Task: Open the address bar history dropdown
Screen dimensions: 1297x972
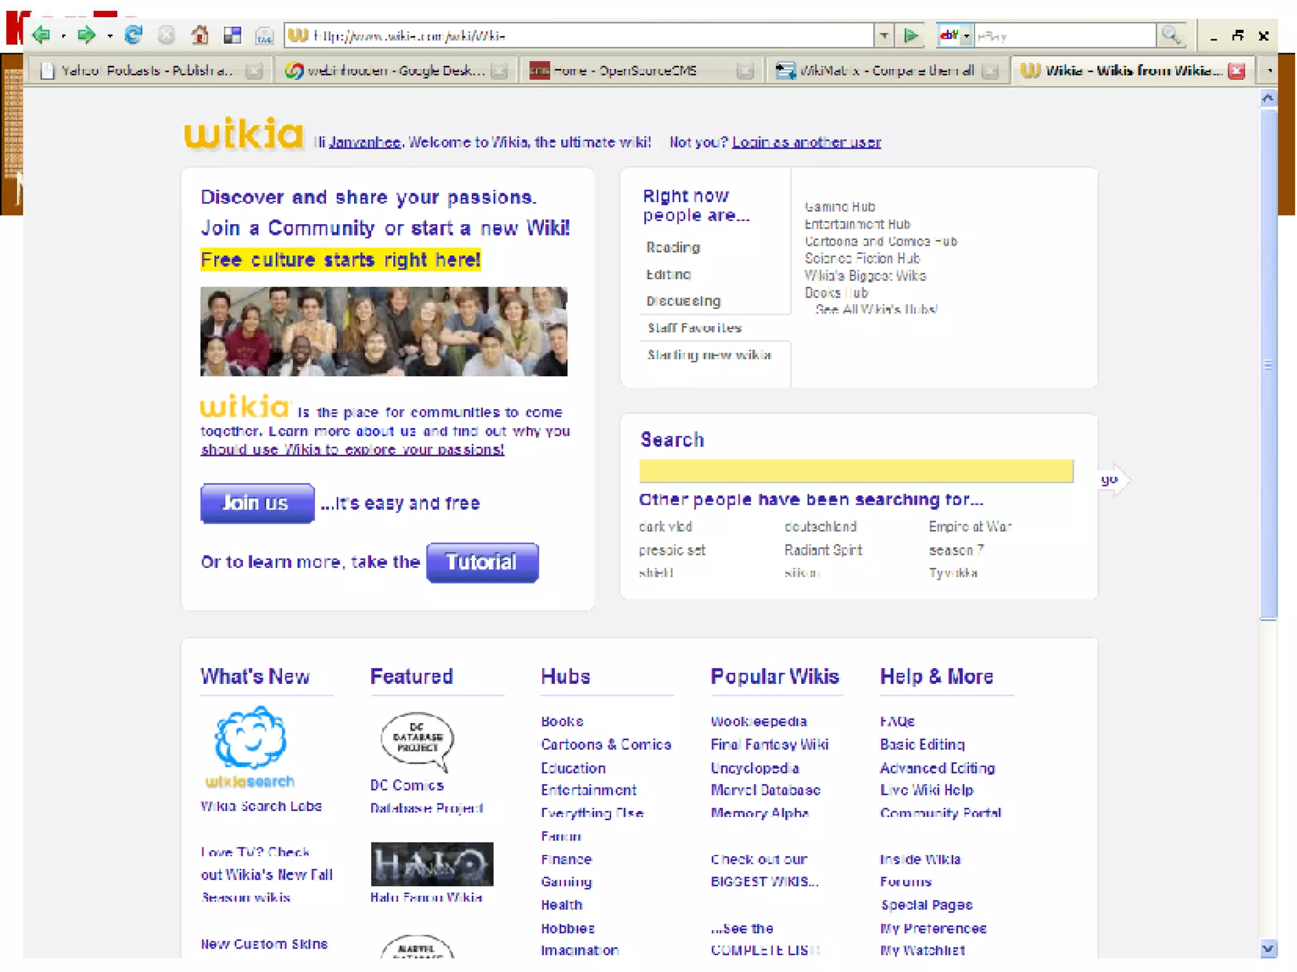Action: tap(883, 35)
